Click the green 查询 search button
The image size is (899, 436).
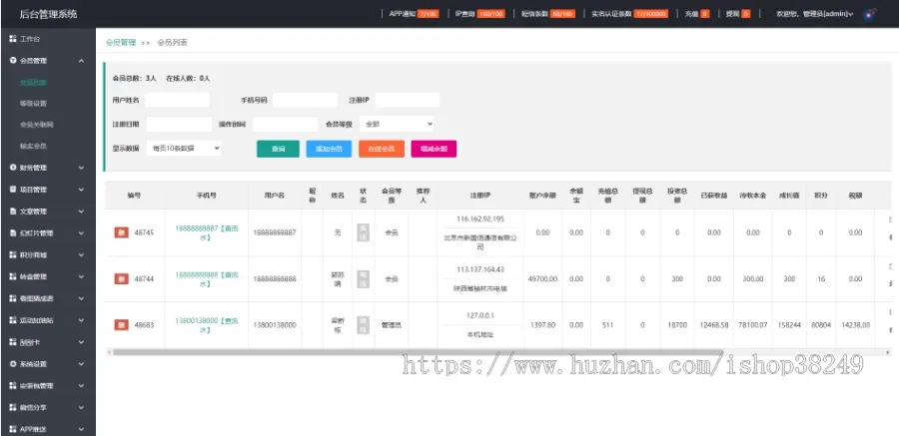(x=278, y=149)
